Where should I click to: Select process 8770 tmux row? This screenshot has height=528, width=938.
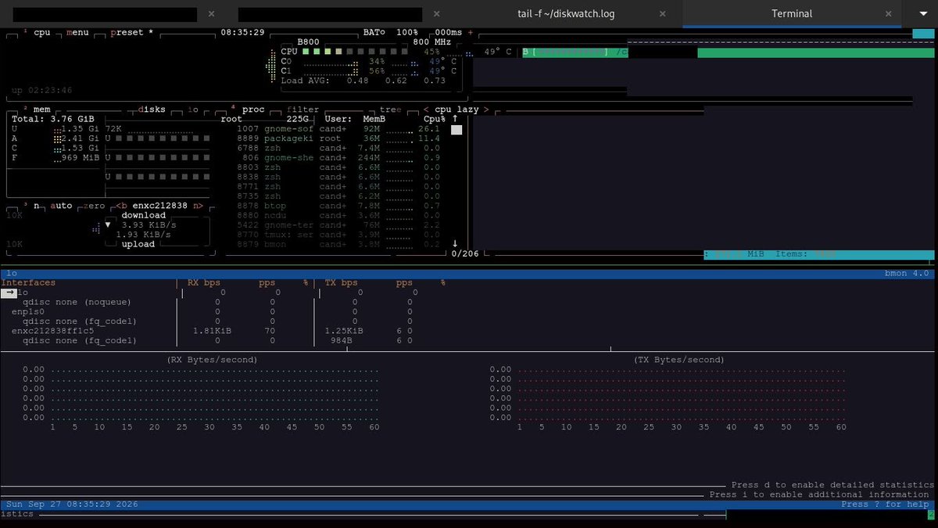(338, 234)
